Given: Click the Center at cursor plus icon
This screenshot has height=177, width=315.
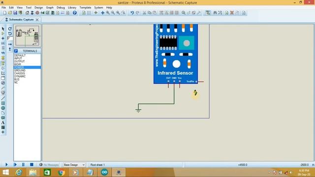Looking at the screenshot, I should coord(103,13).
